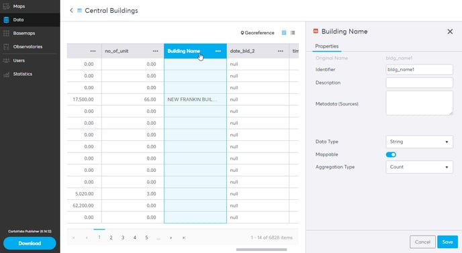462x253 pixels.
Task: Click the Description input field
Action: pos(419,83)
